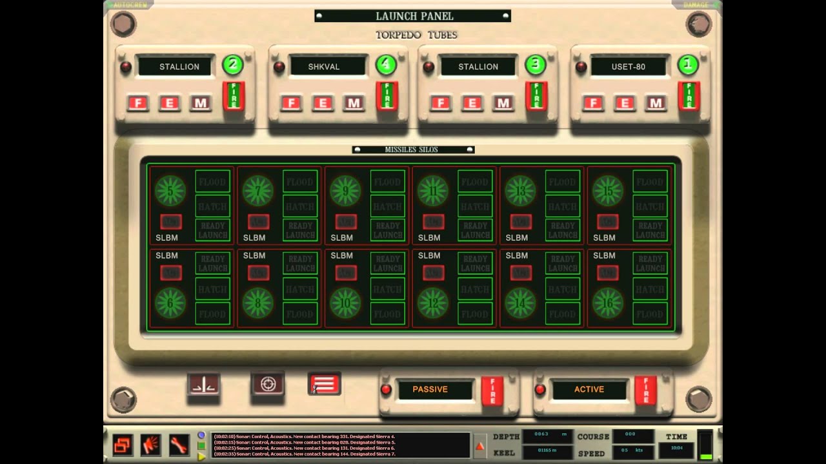Image resolution: width=826 pixels, height=464 pixels.
Task: Flip the FIRE switch beside ACTIVE
Action: tap(645, 391)
